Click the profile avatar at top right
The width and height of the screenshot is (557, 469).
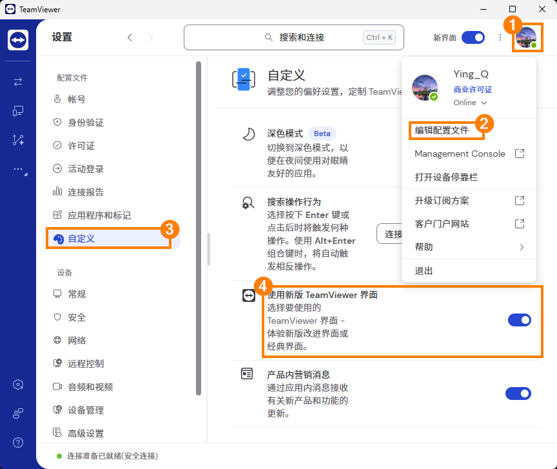[527, 37]
